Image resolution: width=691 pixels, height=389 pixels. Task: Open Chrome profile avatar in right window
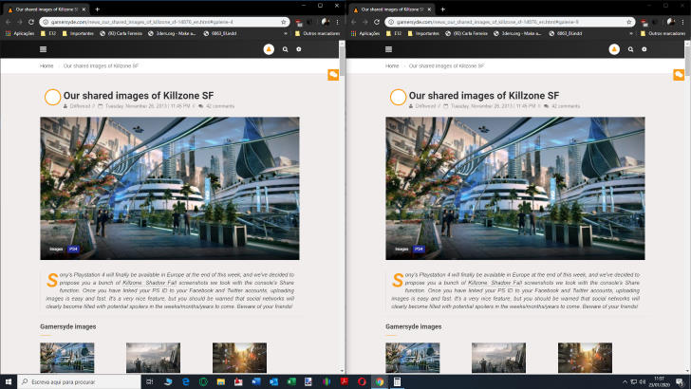[x=671, y=22]
